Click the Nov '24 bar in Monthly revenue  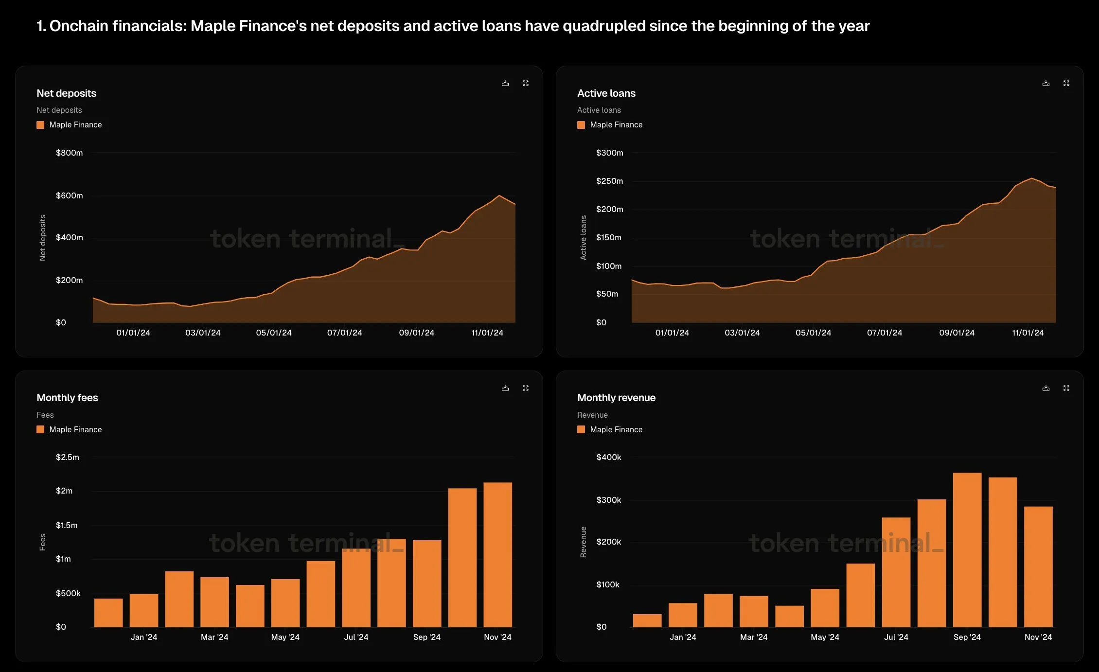point(1038,566)
